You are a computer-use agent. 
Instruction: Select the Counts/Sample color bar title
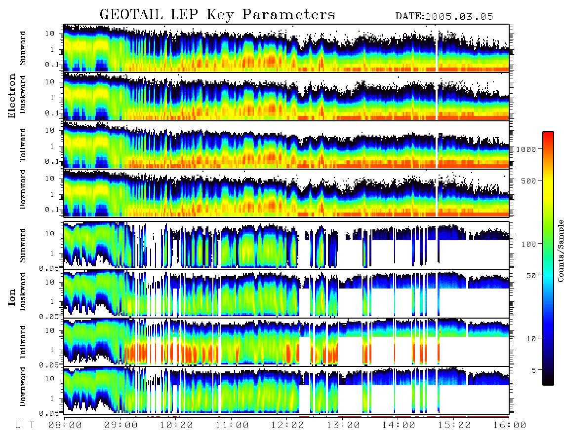[560, 251]
